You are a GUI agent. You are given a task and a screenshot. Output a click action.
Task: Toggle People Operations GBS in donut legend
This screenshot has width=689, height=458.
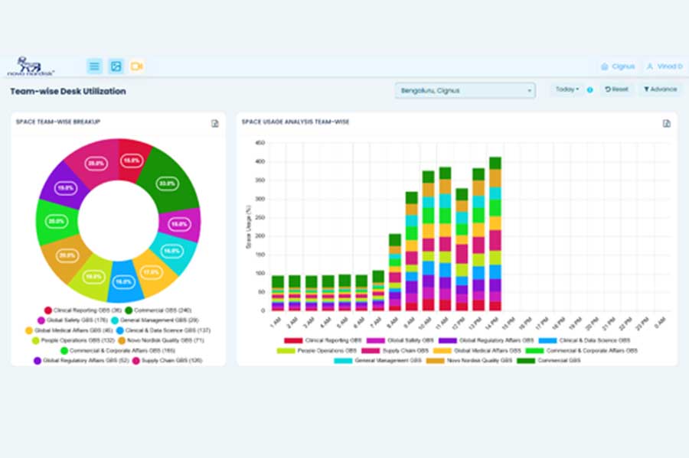[x=73, y=340]
